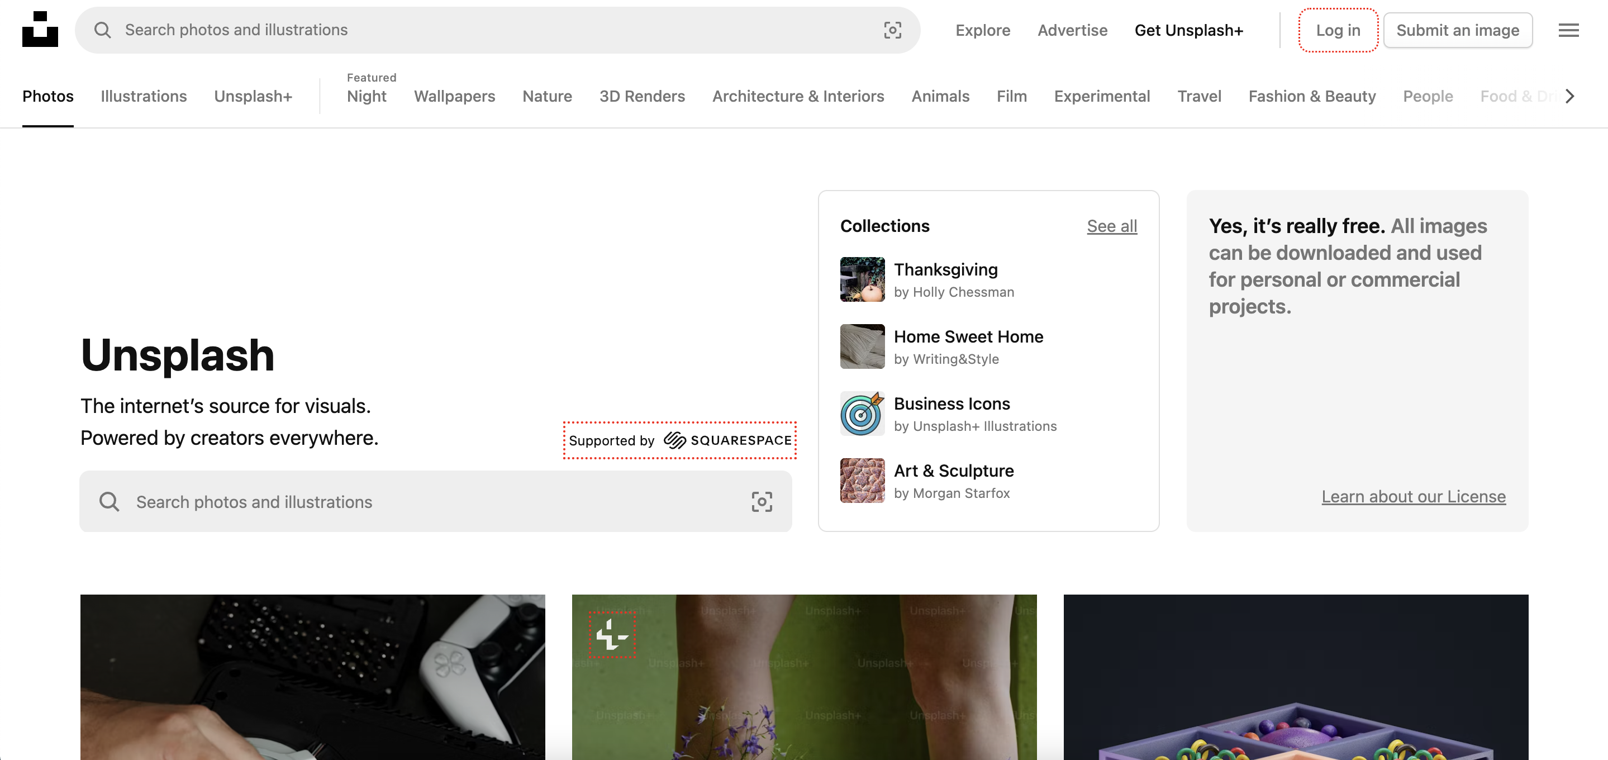Open the Wallpapers category

tap(454, 96)
